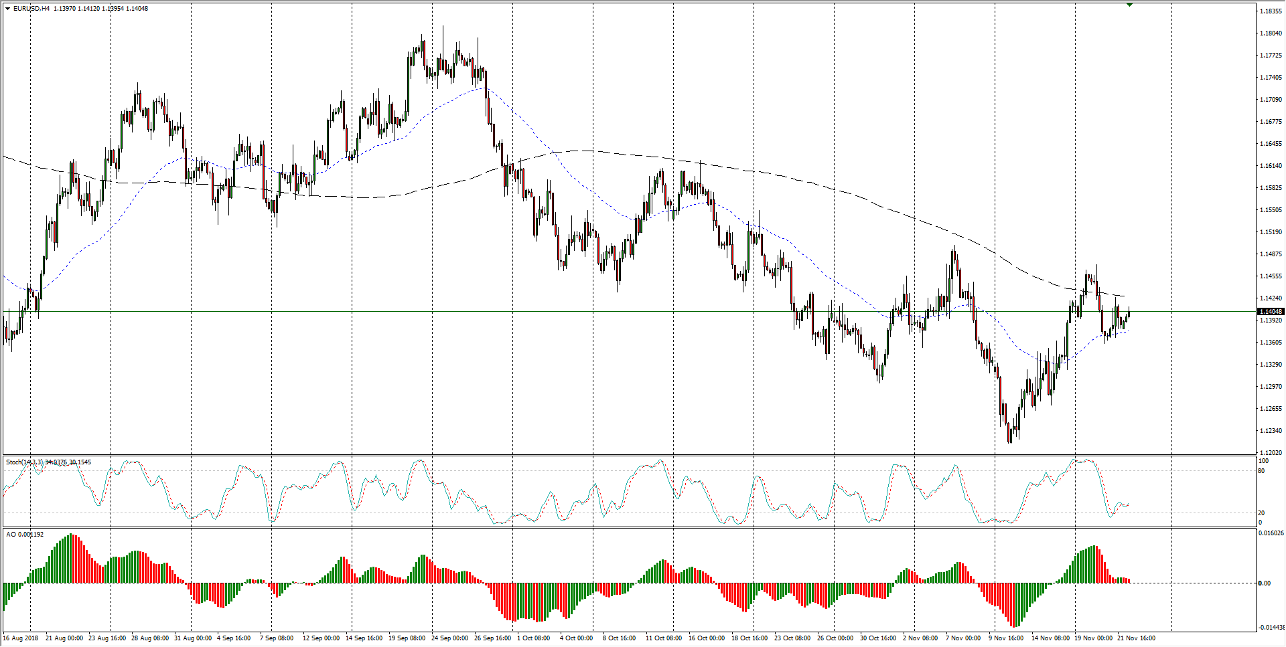This screenshot has width=1286, height=647.
Task: Click the 12 Sep 00:00 time label
Action: click(x=321, y=638)
